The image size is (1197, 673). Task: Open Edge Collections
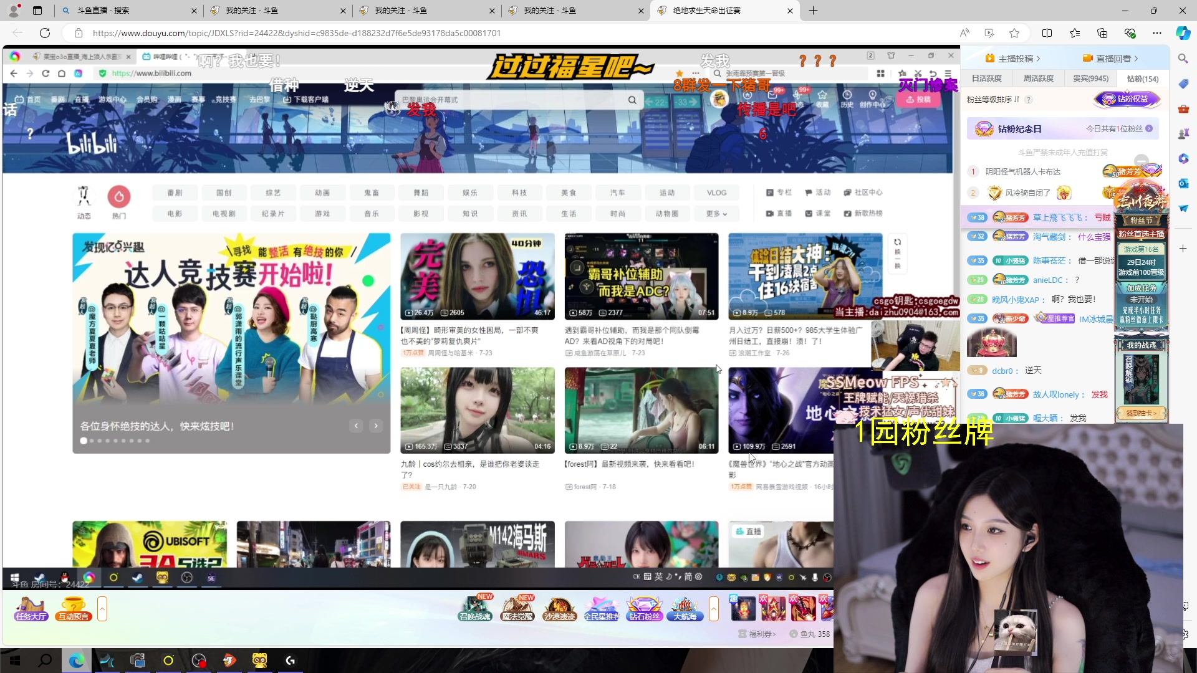point(1102,33)
